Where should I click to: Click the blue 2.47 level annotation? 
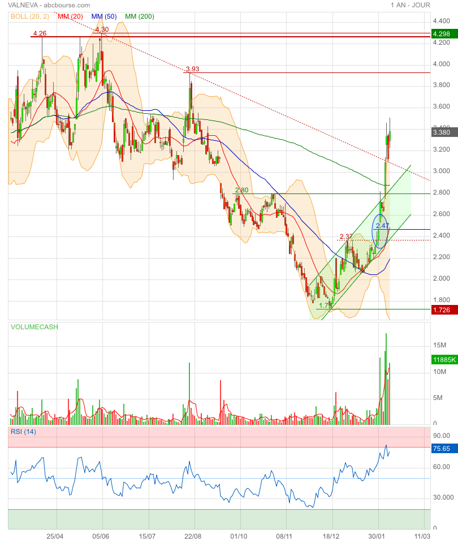click(382, 226)
